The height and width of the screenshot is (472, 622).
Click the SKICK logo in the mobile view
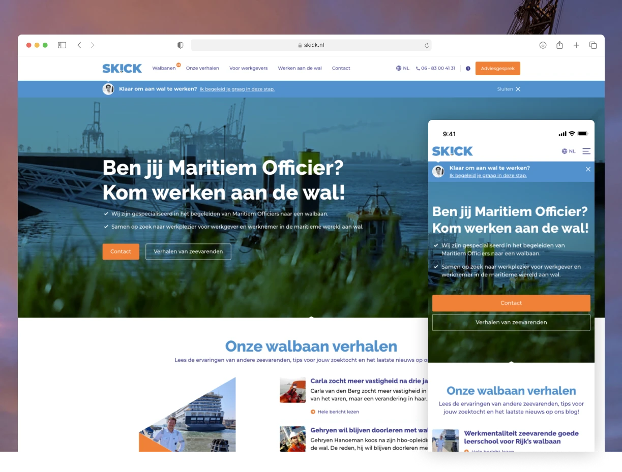pos(453,151)
